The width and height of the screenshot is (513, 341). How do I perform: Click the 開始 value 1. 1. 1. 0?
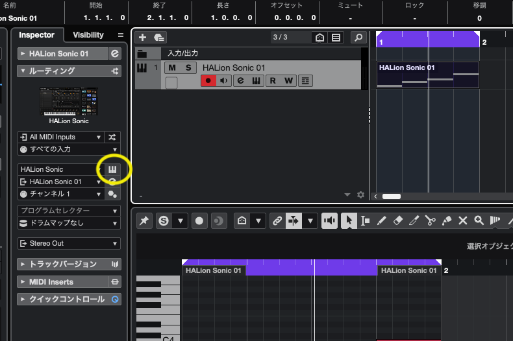104,18
